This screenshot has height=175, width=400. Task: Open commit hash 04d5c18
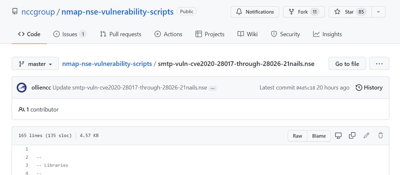pos(305,88)
